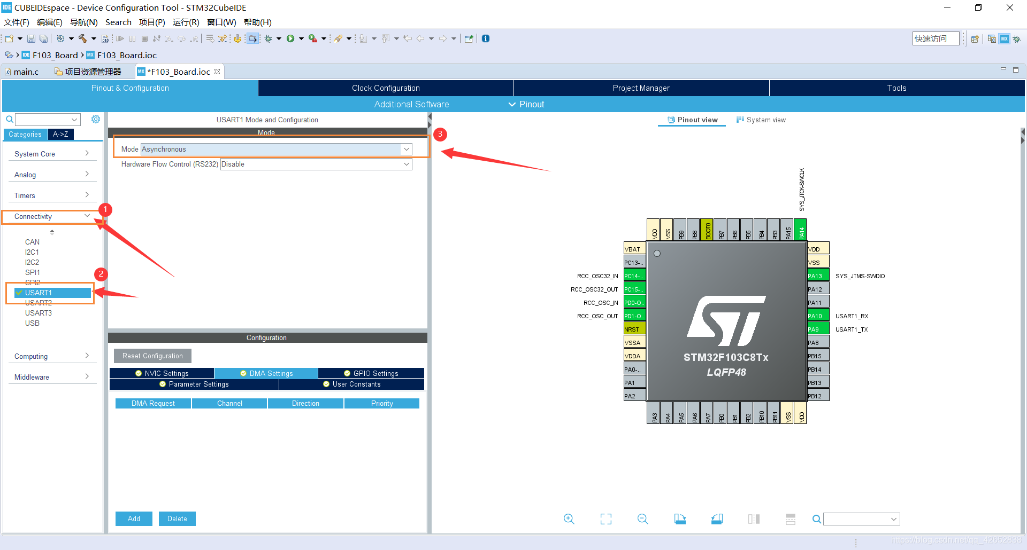The width and height of the screenshot is (1027, 550).
Task: Expand the Computing category
Action: coord(52,356)
